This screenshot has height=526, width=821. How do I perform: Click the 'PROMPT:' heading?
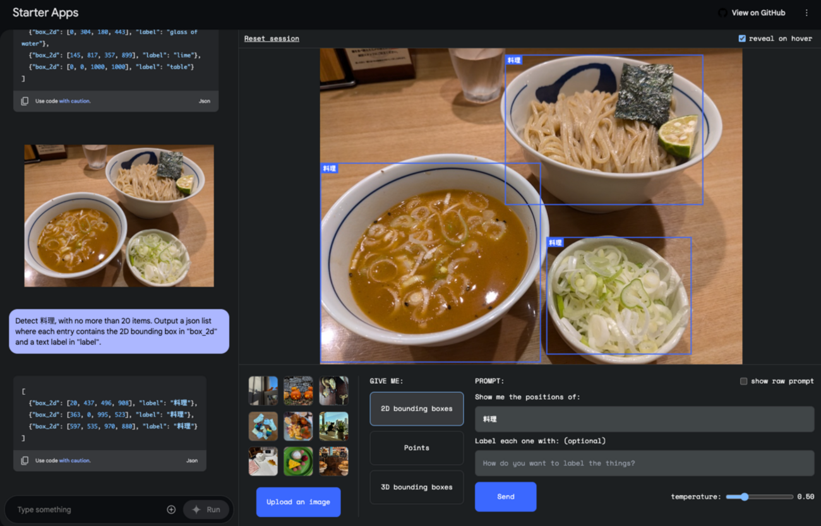(489, 381)
